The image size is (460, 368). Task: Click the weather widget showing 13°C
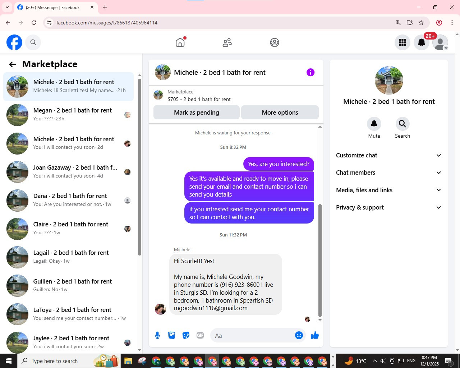pyautogui.click(x=356, y=361)
